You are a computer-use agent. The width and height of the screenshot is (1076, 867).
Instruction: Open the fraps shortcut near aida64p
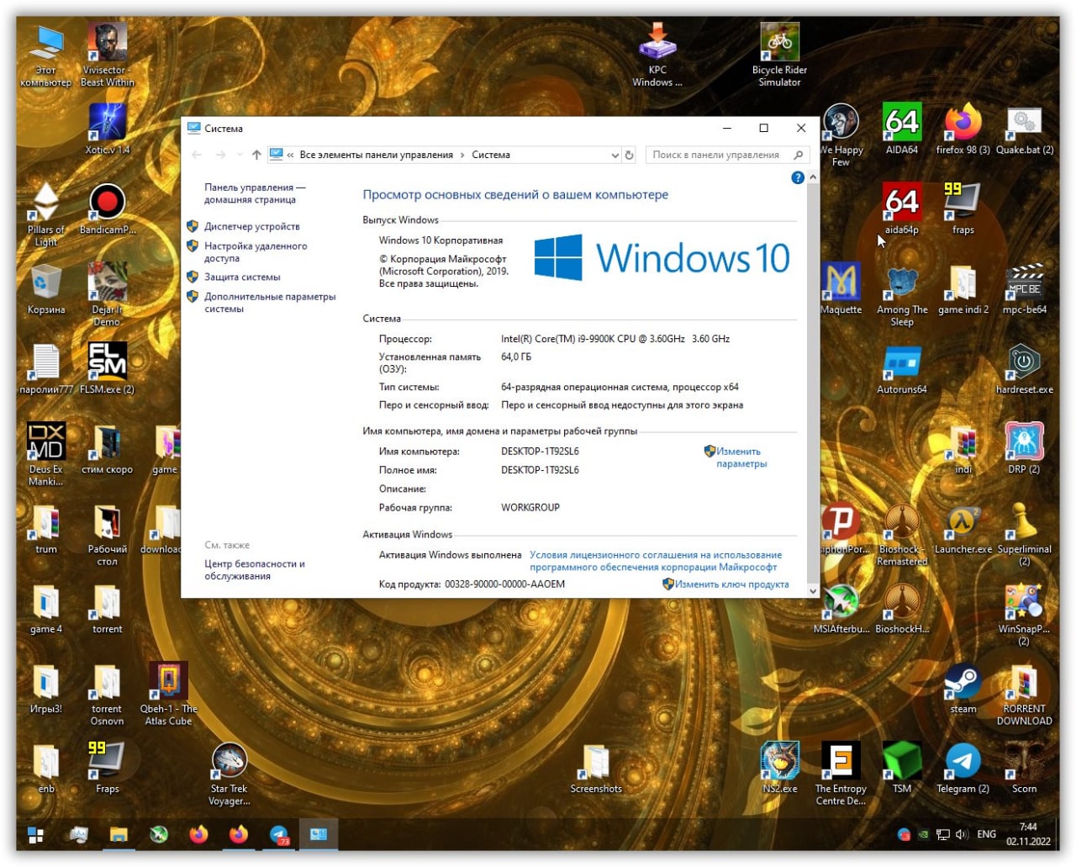pyautogui.click(x=963, y=209)
